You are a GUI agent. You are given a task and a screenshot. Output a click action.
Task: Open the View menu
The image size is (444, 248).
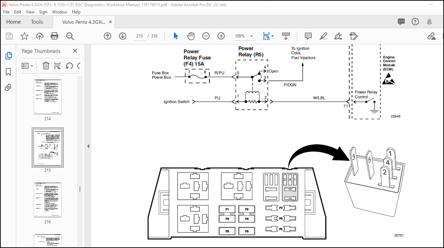click(30, 12)
